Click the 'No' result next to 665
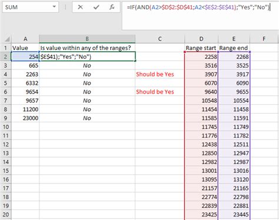 [x=87, y=65]
